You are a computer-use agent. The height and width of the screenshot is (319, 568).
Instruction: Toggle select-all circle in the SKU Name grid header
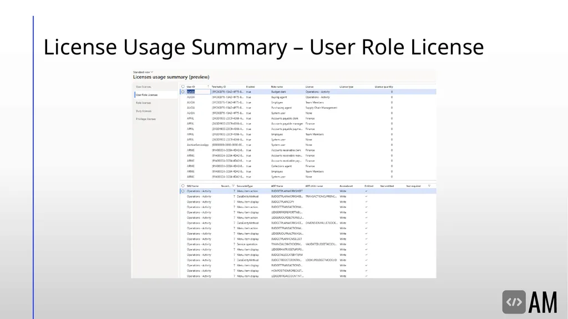[x=183, y=186]
